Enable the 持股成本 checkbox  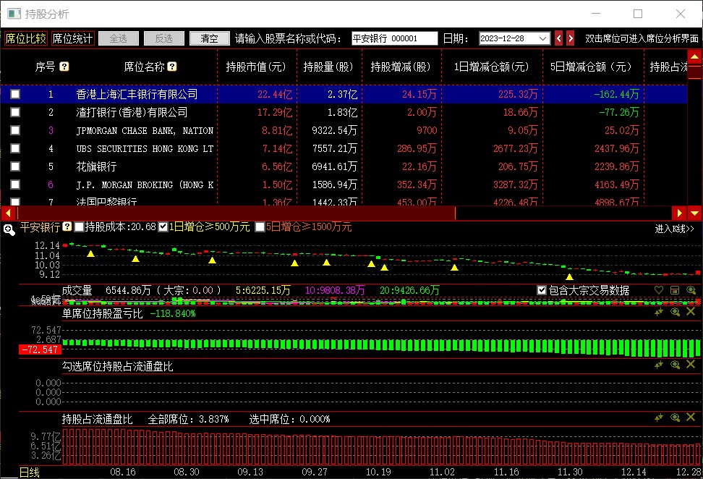tap(79, 227)
